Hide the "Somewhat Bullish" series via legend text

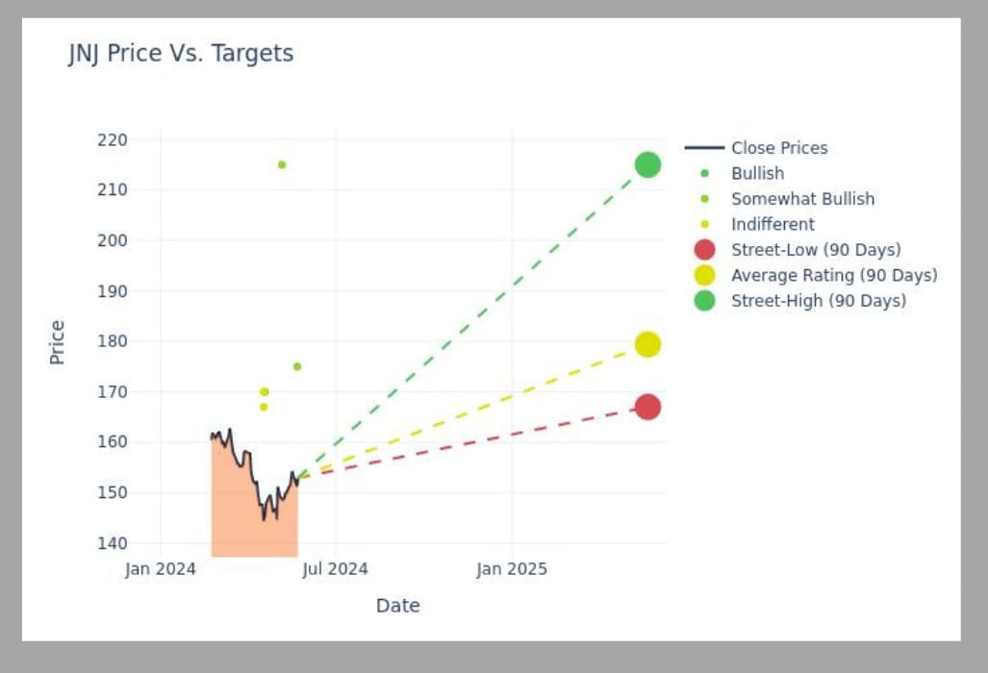point(802,199)
